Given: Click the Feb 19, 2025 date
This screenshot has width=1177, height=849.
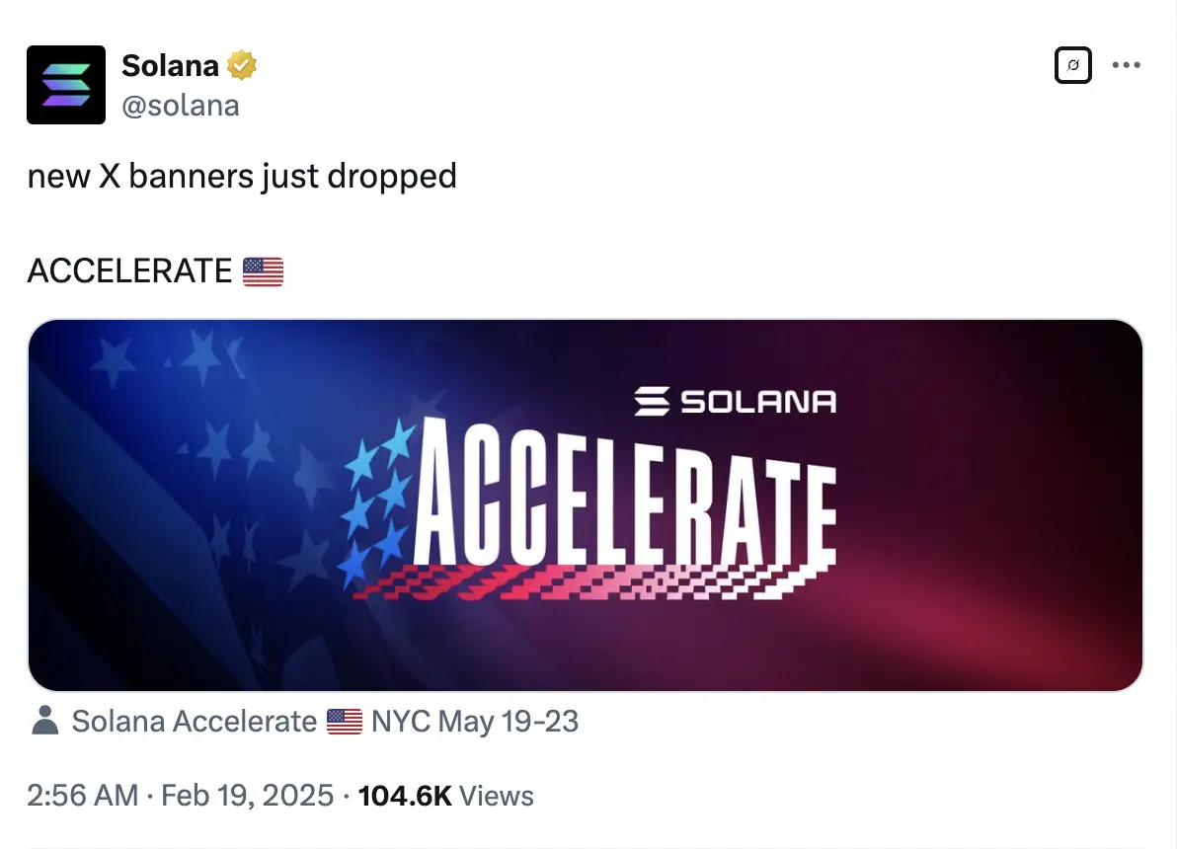Looking at the screenshot, I should (x=247, y=796).
